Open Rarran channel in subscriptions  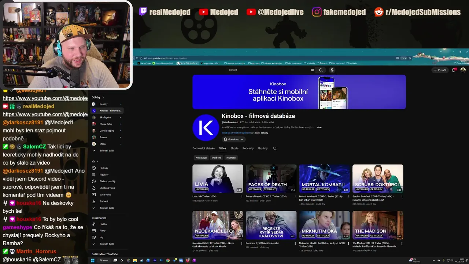107,137
